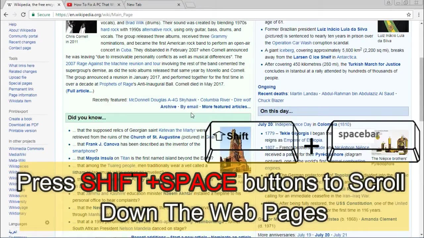Open the Printable version link
424x238 pixels.
coord(23,131)
